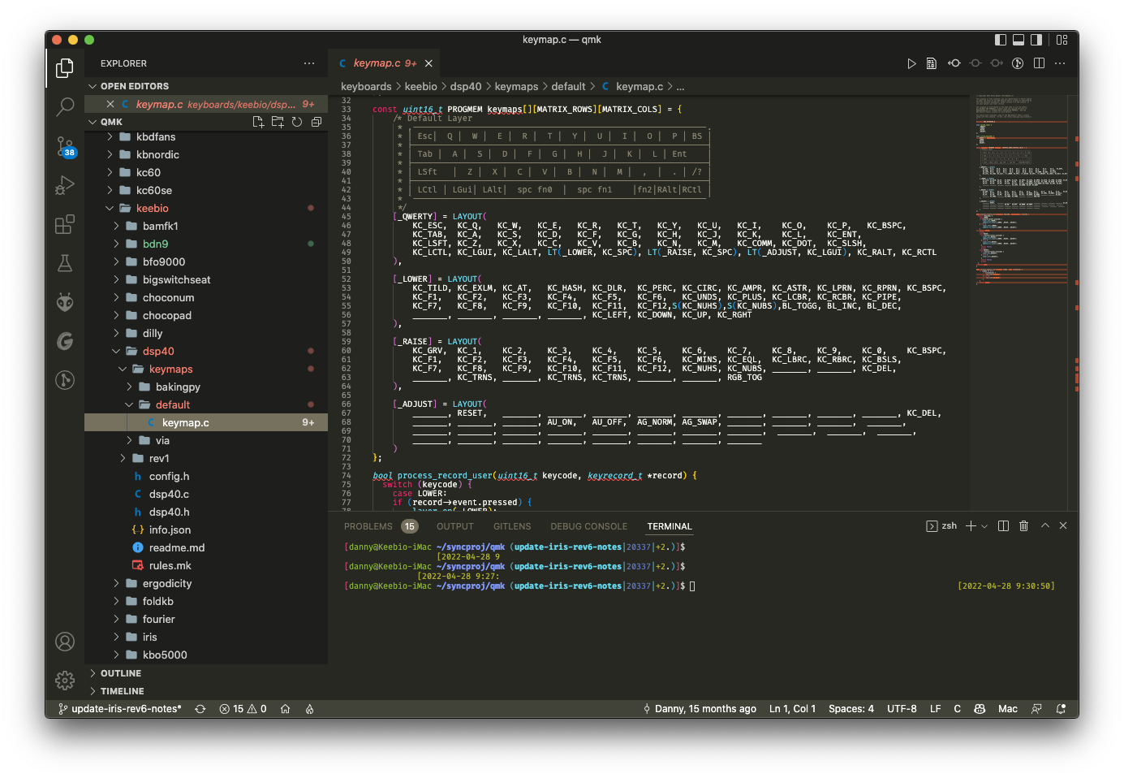Image resolution: width=1124 pixels, height=778 pixels.
Task: Collapse the keebio folder
Action: [x=153, y=208]
